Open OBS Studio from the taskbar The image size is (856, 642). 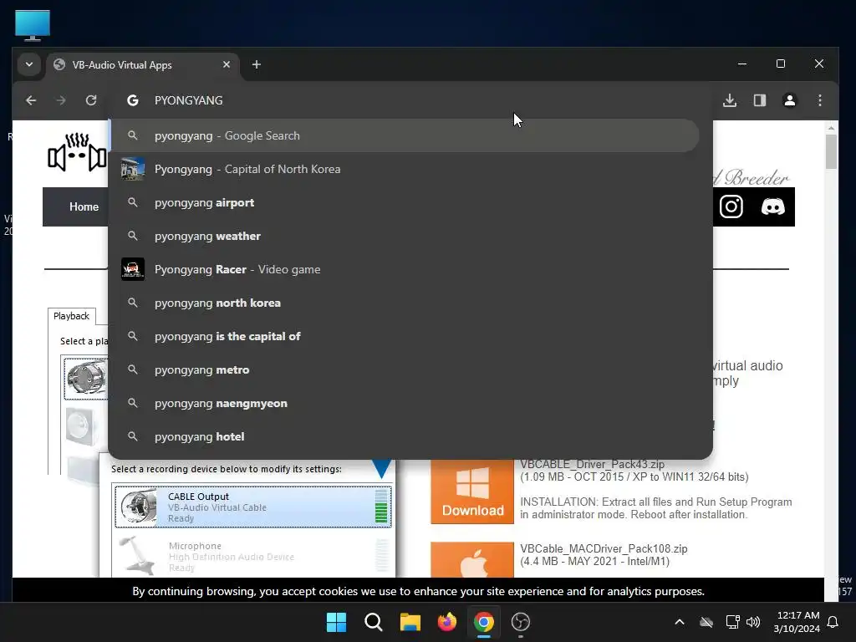coord(521,622)
